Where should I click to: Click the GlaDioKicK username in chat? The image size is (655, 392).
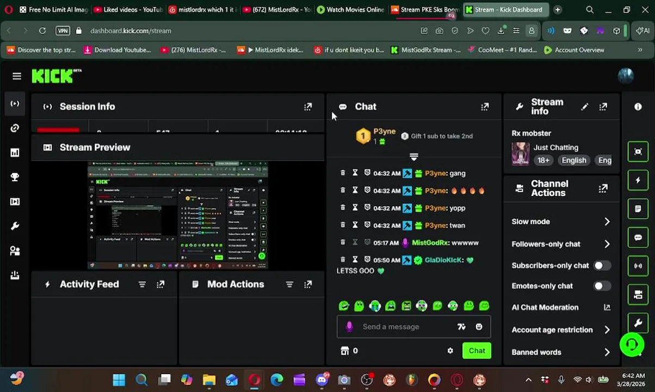443,260
